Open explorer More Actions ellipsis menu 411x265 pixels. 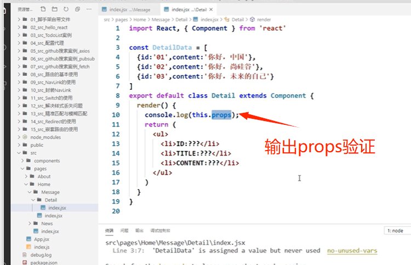(89, 9)
